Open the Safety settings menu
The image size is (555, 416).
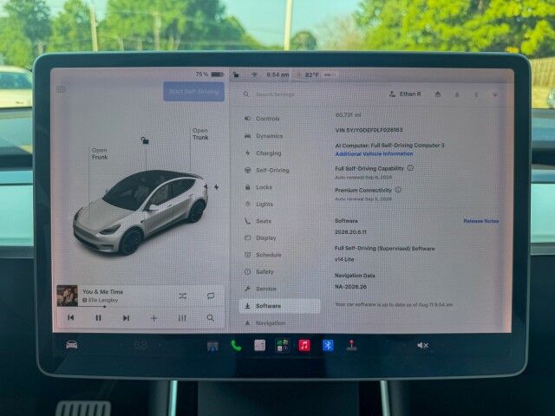pos(259,271)
